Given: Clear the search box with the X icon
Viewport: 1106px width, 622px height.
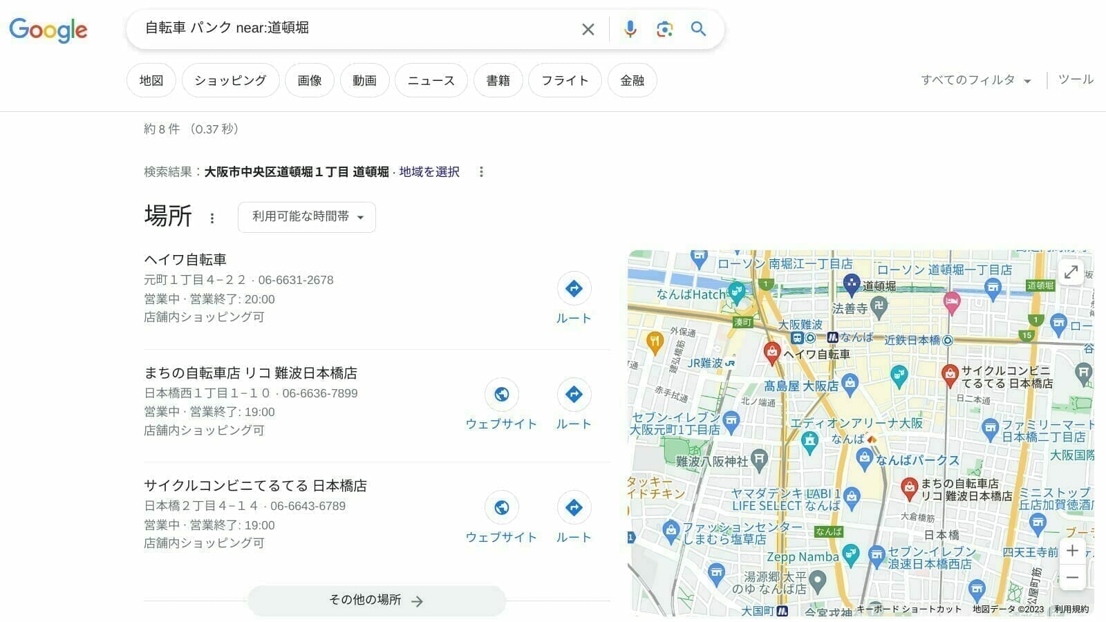Looking at the screenshot, I should pyautogui.click(x=588, y=29).
